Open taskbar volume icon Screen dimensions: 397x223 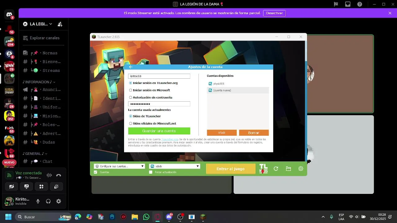click(357, 217)
